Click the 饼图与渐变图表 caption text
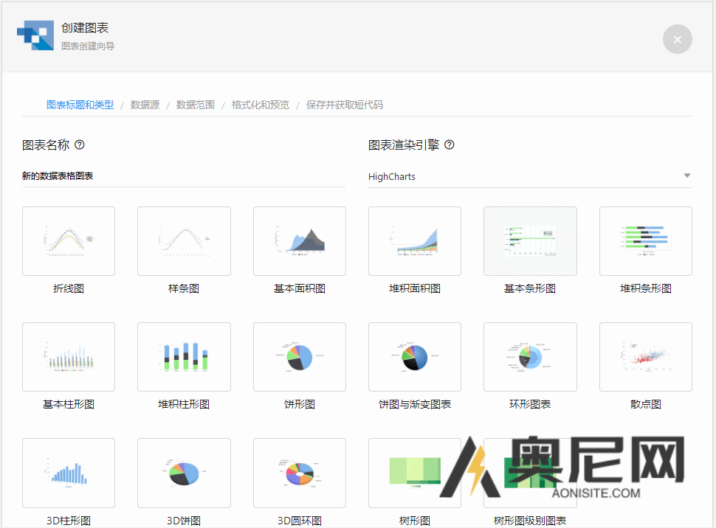This screenshot has height=528, width=716. point(415,404)
